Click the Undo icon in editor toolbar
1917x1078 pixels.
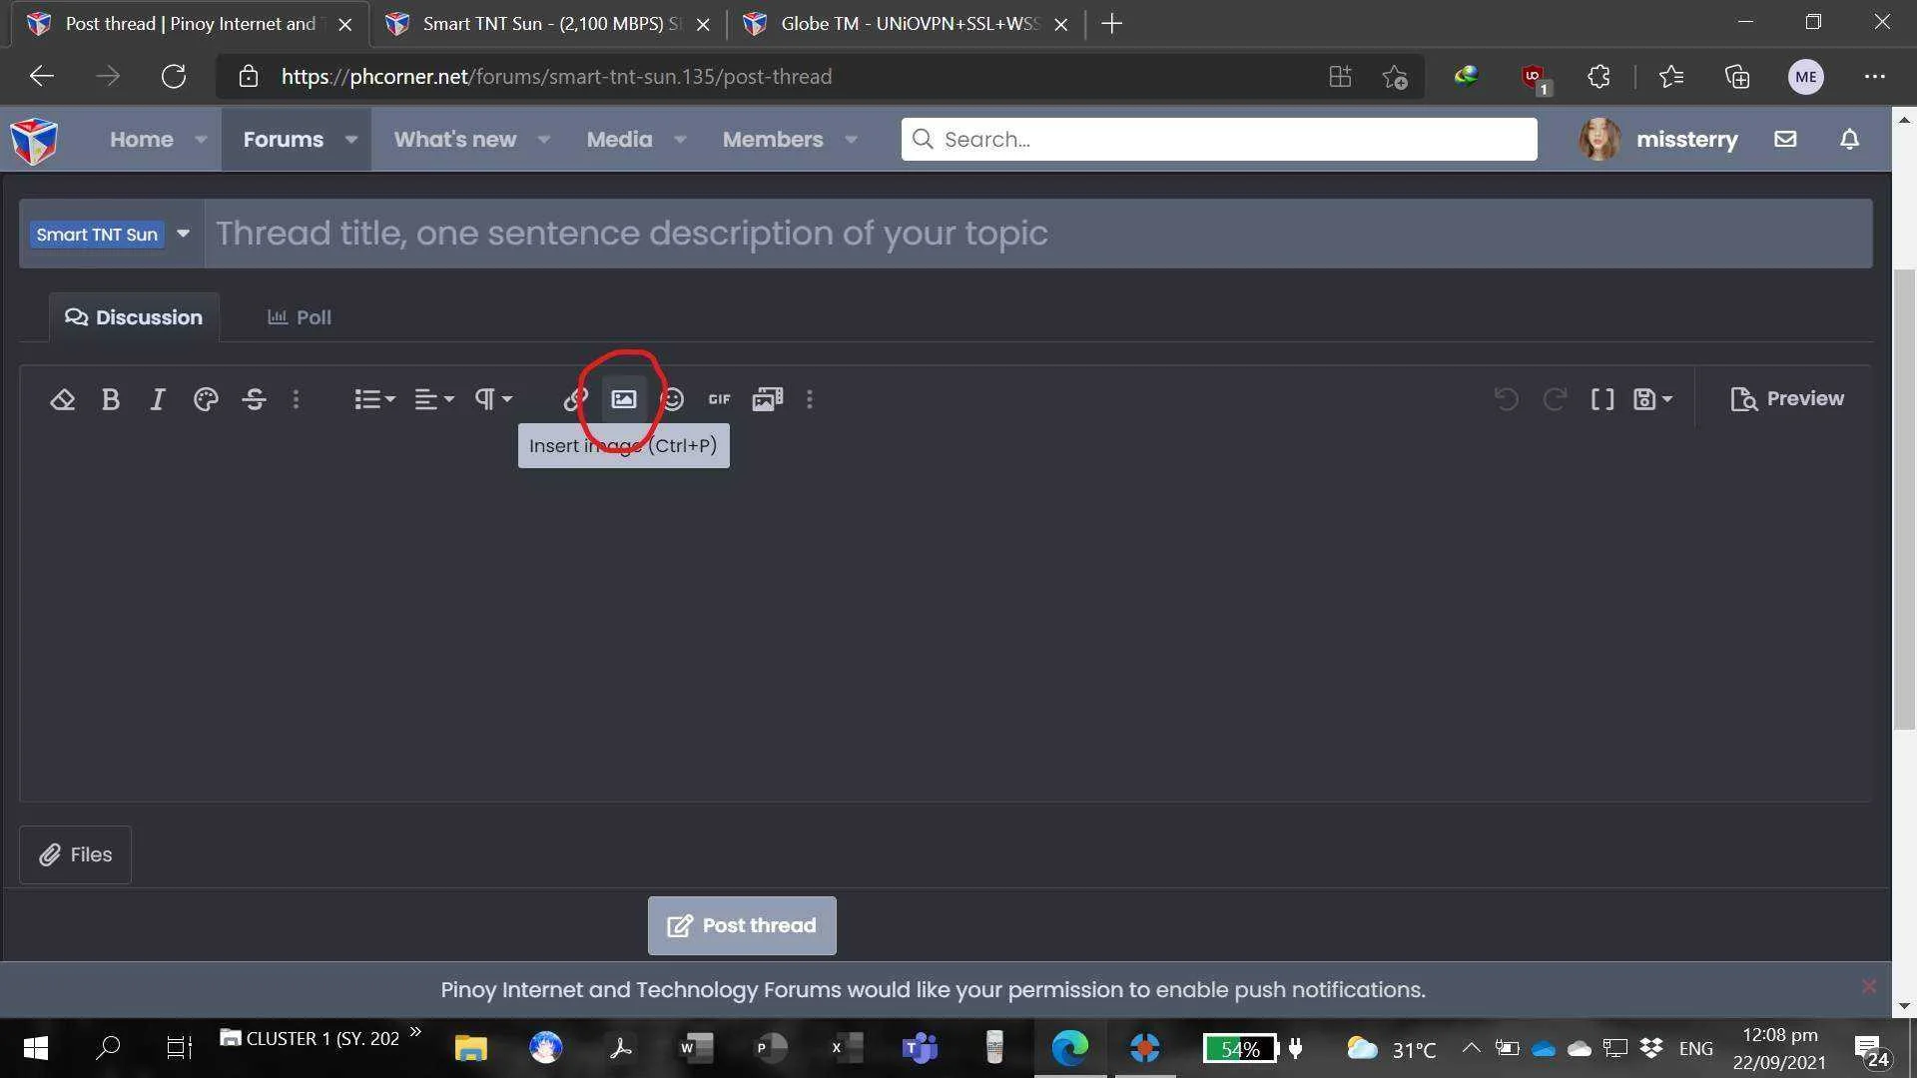(1506, 399)
